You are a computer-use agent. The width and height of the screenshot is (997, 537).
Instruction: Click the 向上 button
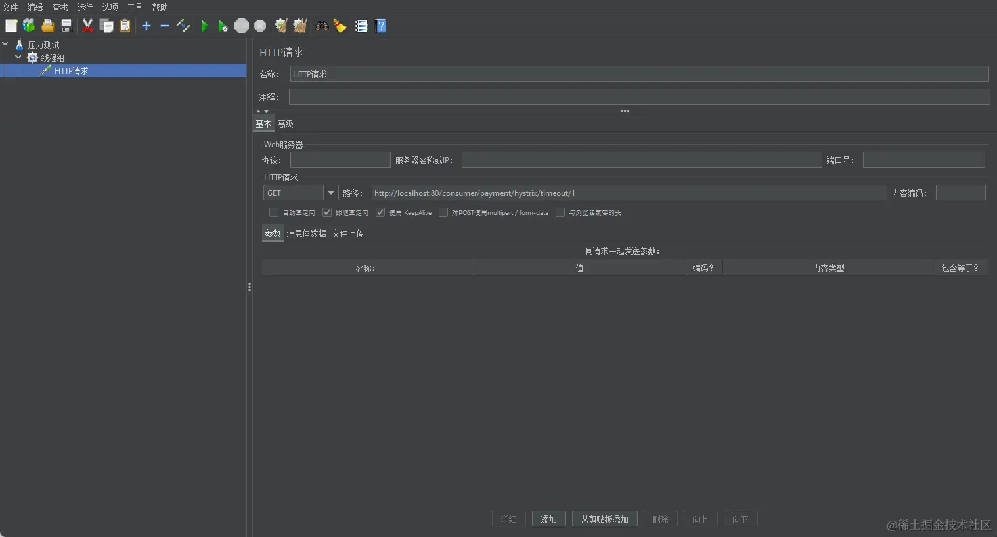point(701,519)
